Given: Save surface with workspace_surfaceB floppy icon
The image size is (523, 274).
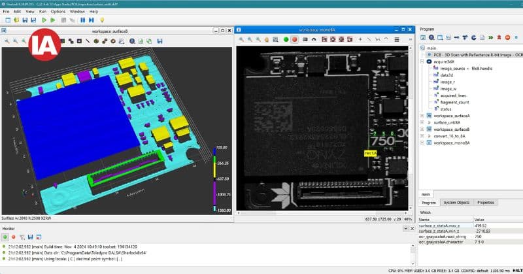Looking at the screenshot, I should pyautogui.click(x=160, y=41).
